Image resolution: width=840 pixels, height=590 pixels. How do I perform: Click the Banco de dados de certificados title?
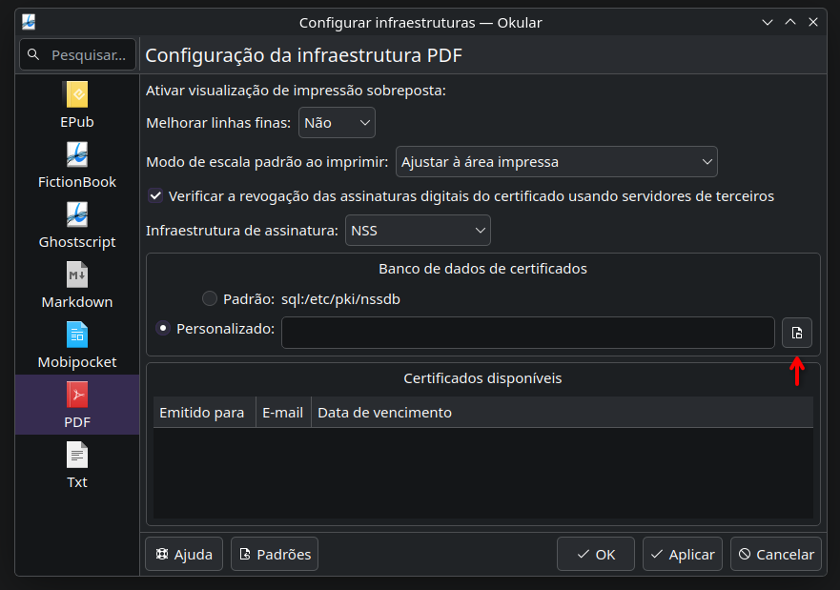(x=482, y=268)
